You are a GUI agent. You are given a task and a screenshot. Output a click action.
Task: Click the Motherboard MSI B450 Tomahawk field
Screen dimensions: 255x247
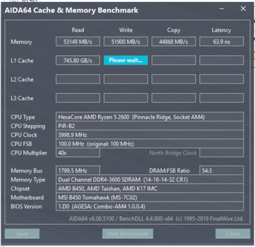[150, 197]
